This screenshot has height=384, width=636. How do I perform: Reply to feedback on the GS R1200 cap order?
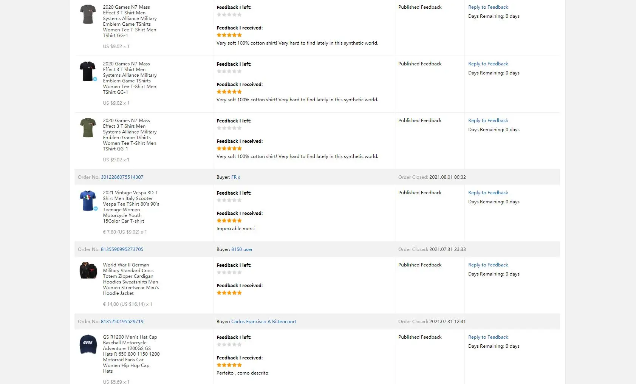(x=488, y=337)
